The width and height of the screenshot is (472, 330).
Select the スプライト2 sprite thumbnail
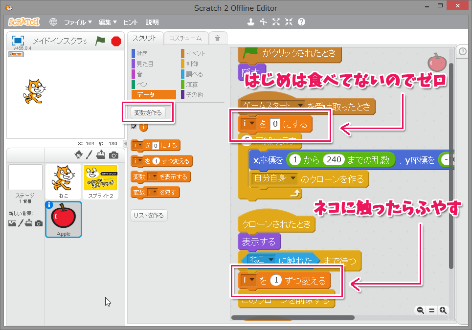point(101,182)
